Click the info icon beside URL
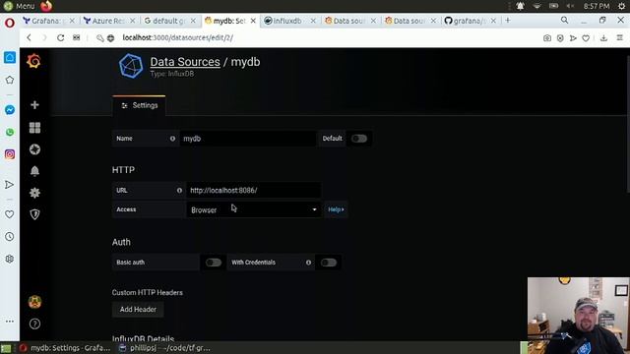This screenshot has height=354, width=630. (x=179, y=190)
